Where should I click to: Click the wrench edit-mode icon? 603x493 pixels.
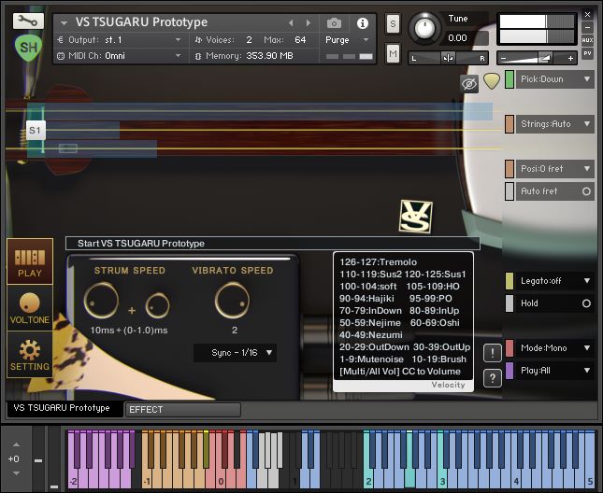click(28, 20)
